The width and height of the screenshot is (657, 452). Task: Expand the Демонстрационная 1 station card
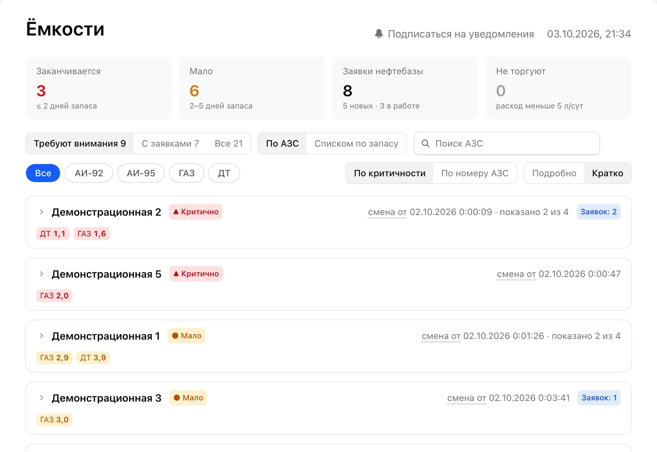(x=41, y=336)
